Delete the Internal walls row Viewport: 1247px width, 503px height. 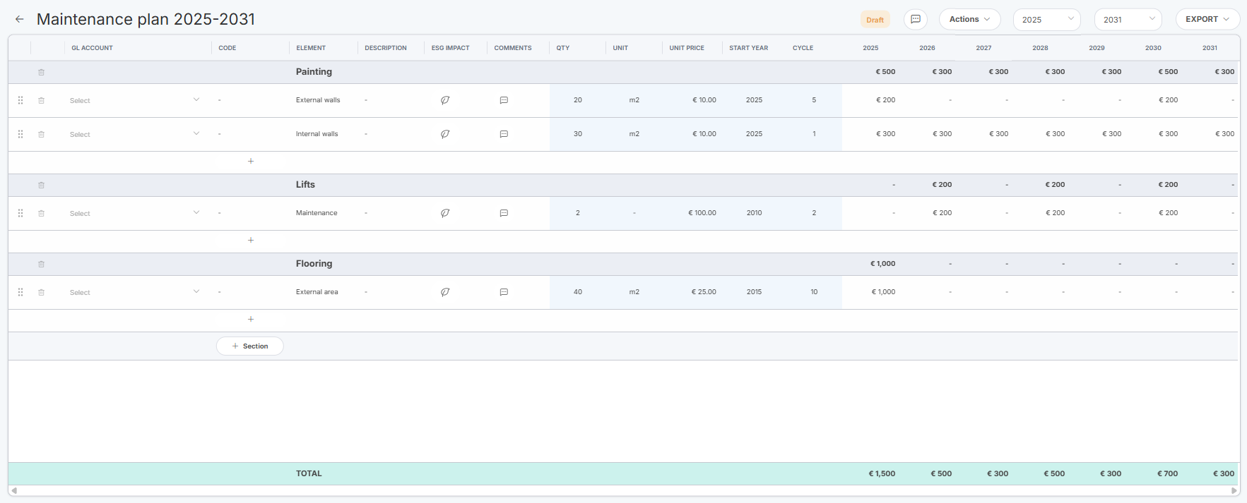tap(41, 134)
